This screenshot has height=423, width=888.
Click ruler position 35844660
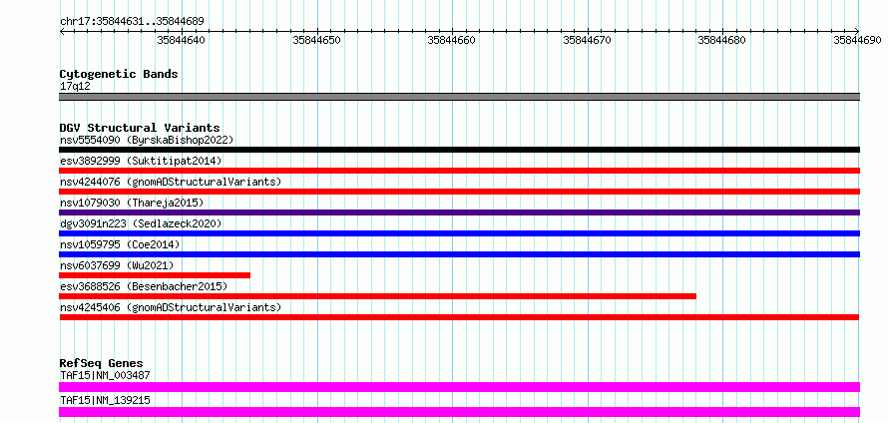pos(451,40)
